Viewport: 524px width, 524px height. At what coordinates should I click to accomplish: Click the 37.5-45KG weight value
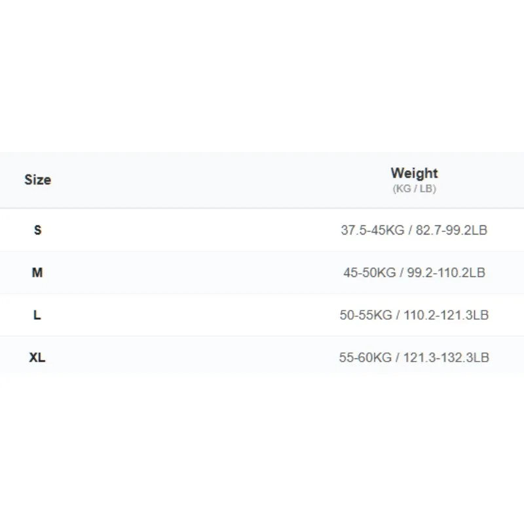pyautogui.click(x=373, y=230)
